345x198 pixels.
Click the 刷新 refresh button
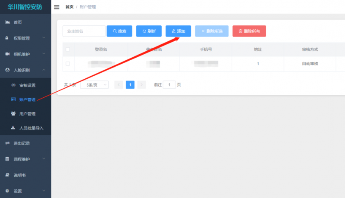coord(149,31)
